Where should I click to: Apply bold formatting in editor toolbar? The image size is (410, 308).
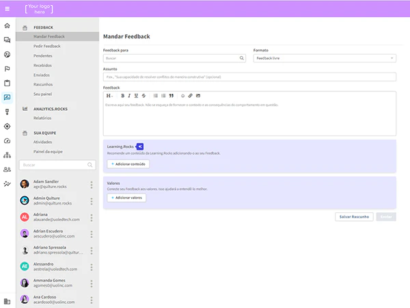point(122,96)
